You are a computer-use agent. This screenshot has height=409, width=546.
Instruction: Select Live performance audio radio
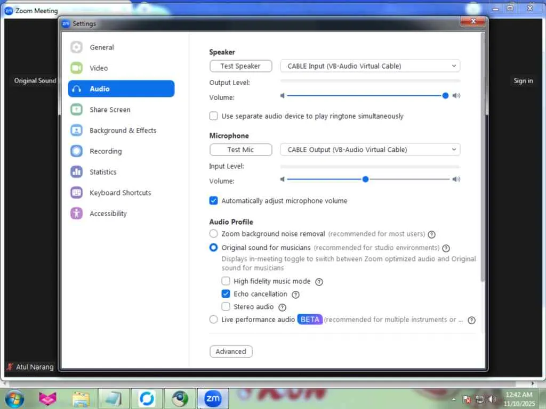(213, 320)
